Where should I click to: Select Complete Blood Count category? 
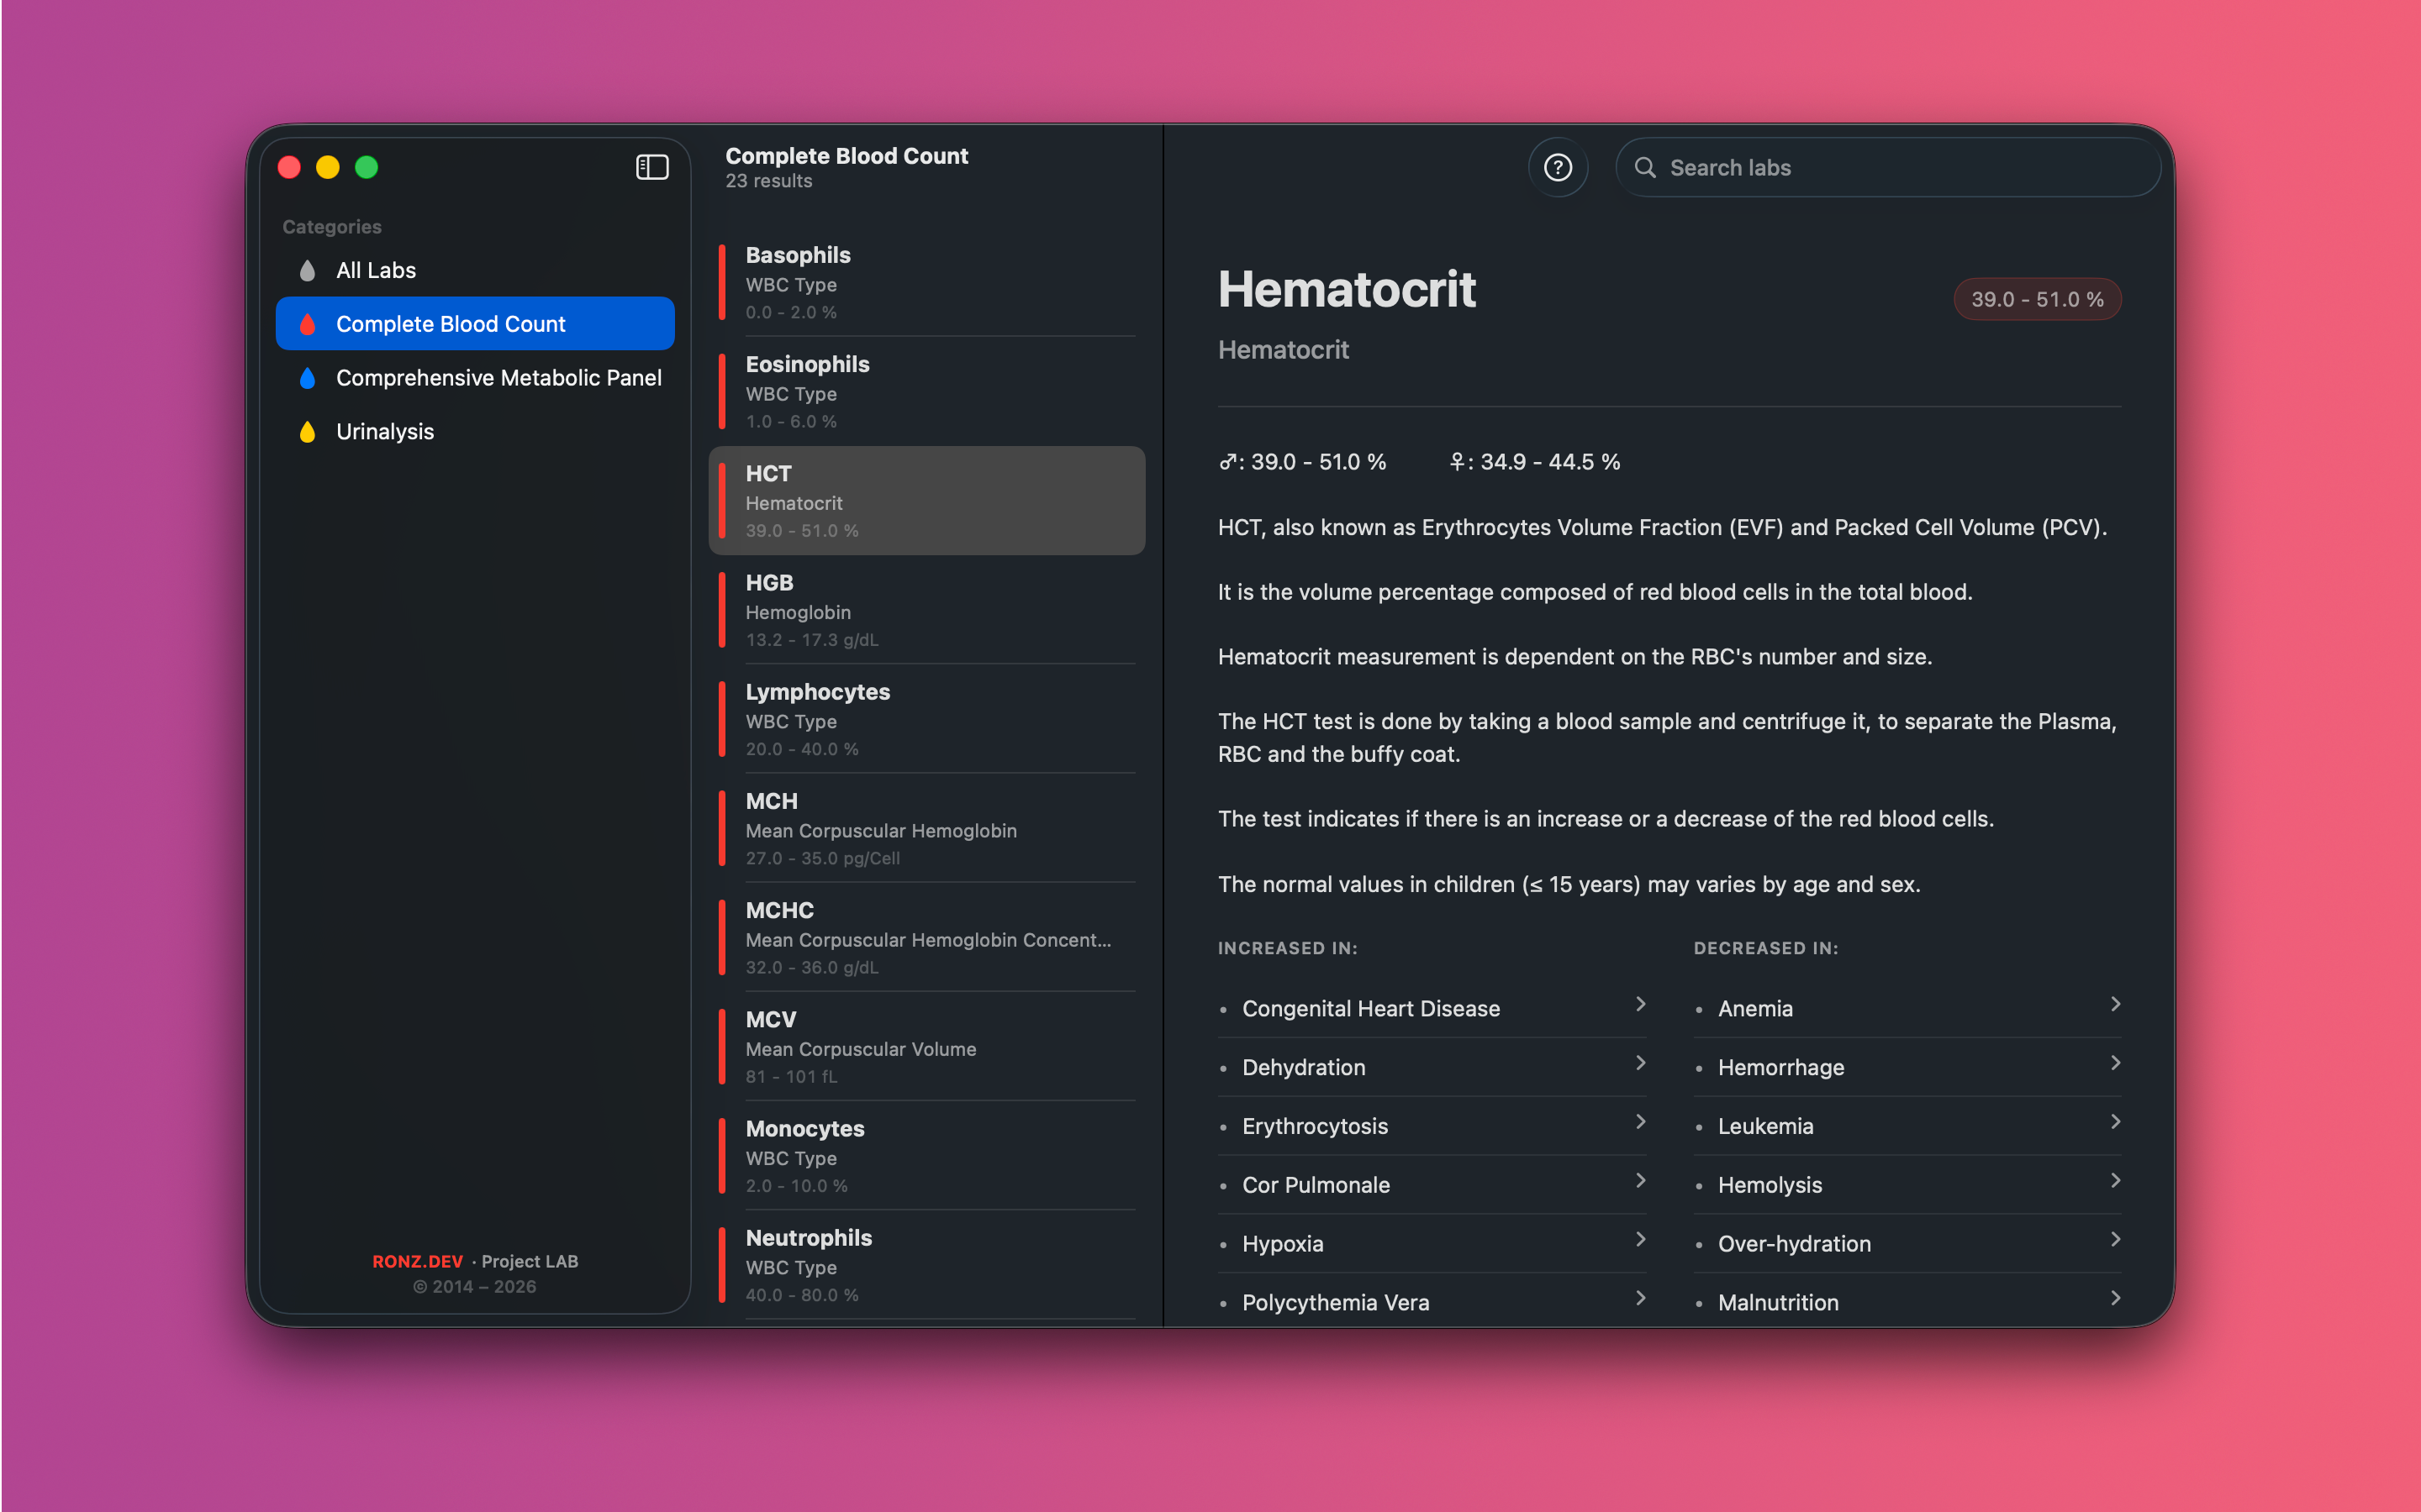tap(475, 324)
